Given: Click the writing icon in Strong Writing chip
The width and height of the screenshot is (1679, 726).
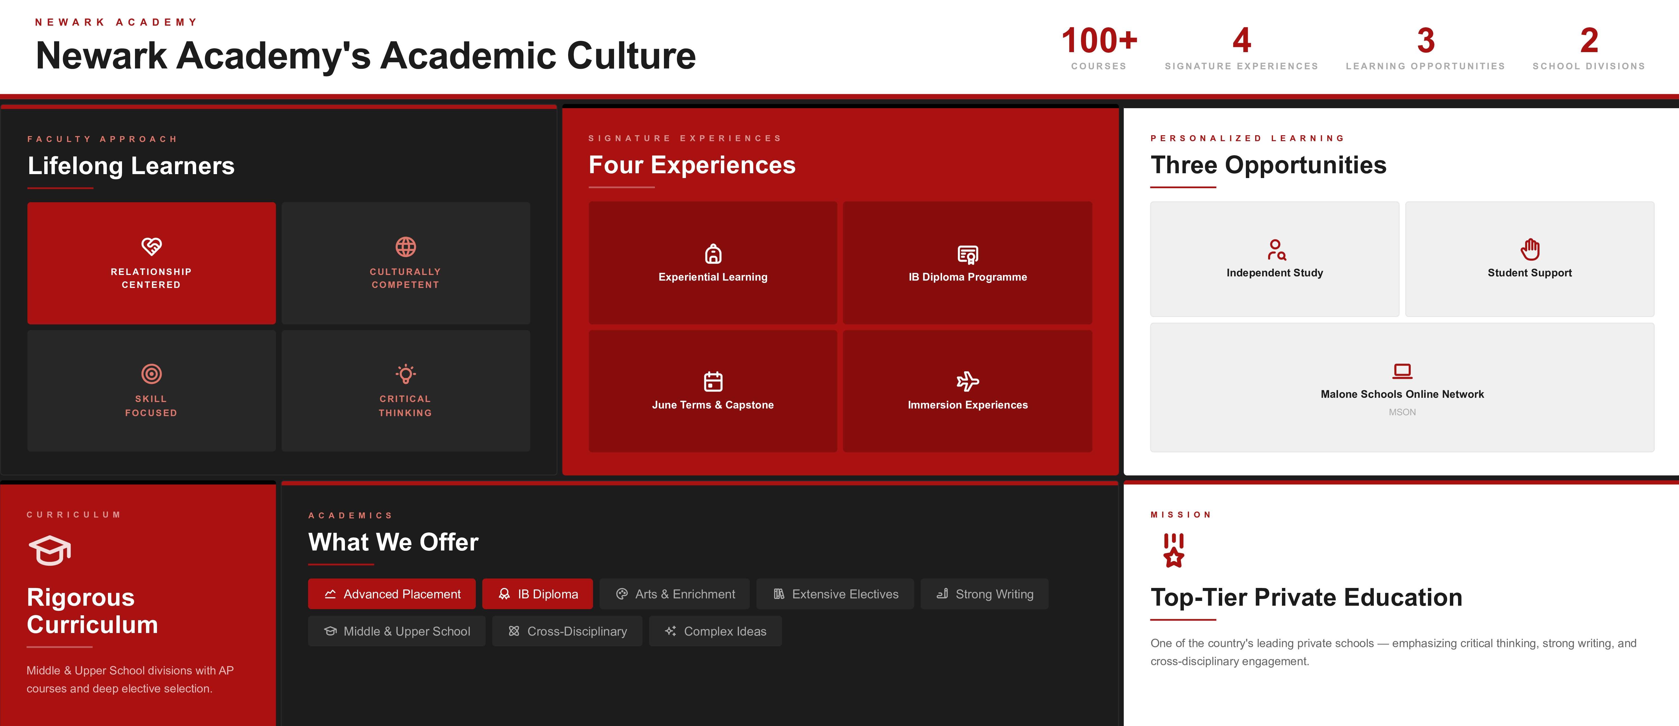Looking at the screenshot, I should [x=942, y=594].
